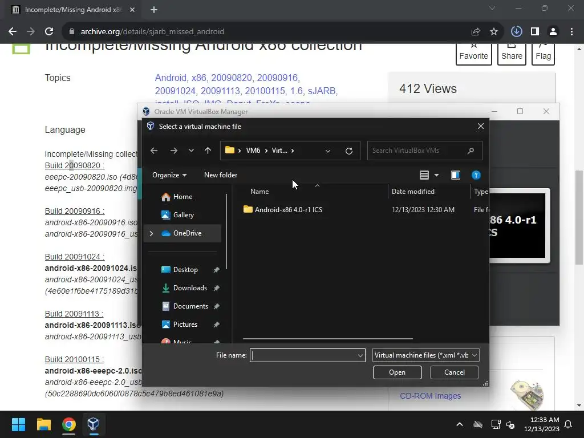
Task: Click VM6 in the address breadcrumb
Action: [253, 151]
